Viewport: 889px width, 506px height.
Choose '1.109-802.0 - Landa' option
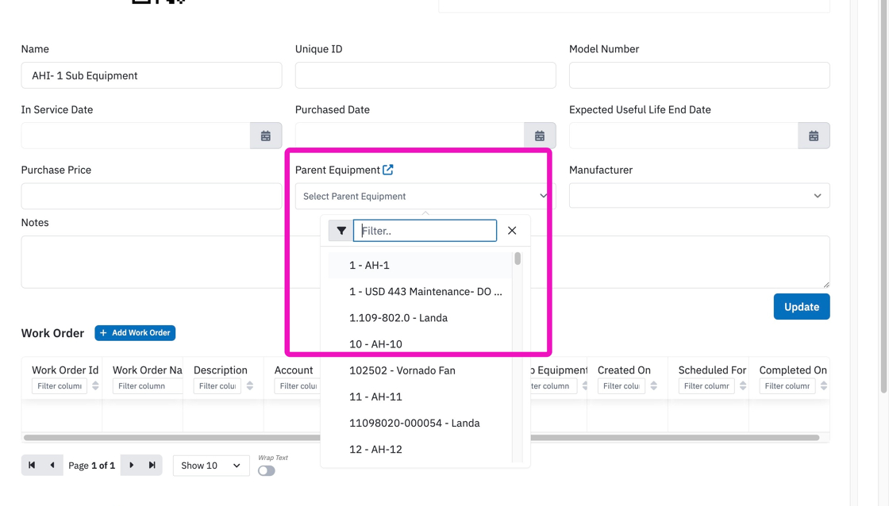[420, 318]
